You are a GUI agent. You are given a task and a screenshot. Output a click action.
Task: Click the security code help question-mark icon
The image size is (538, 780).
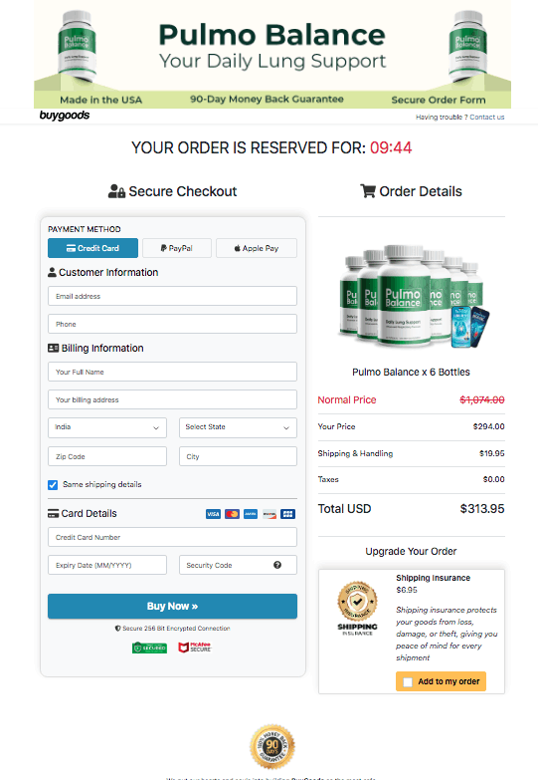click(x=277, y=565)
